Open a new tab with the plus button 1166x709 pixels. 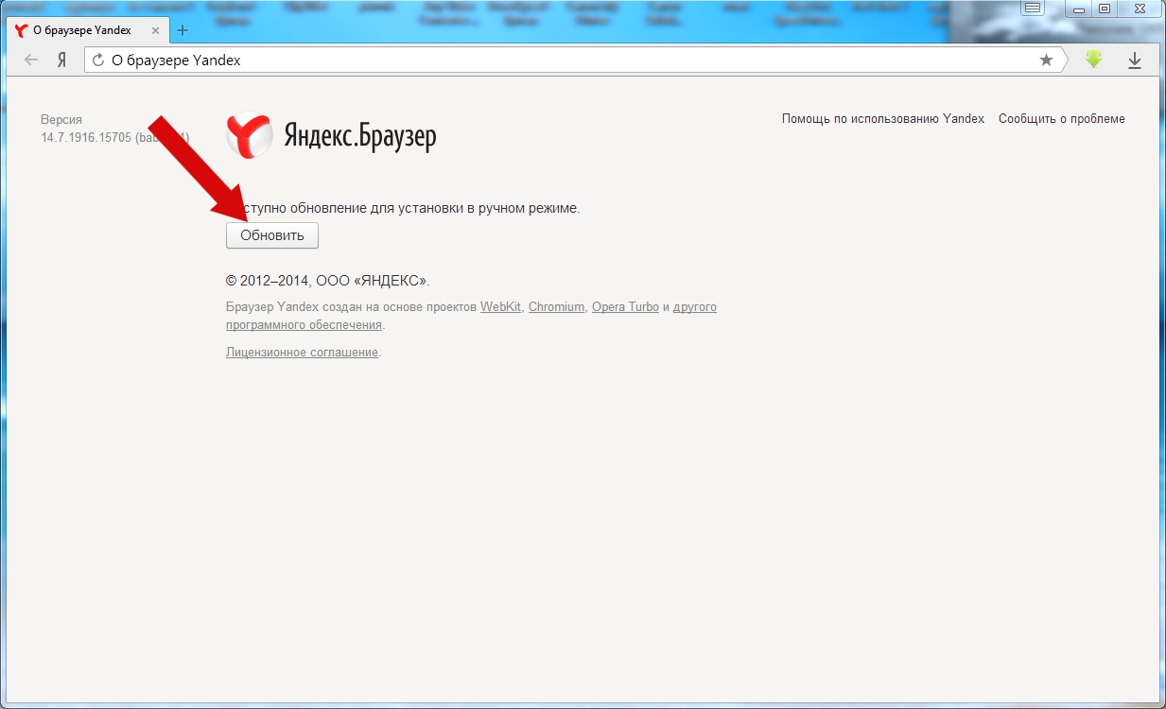pyautogui.click(x=183, y=30)
